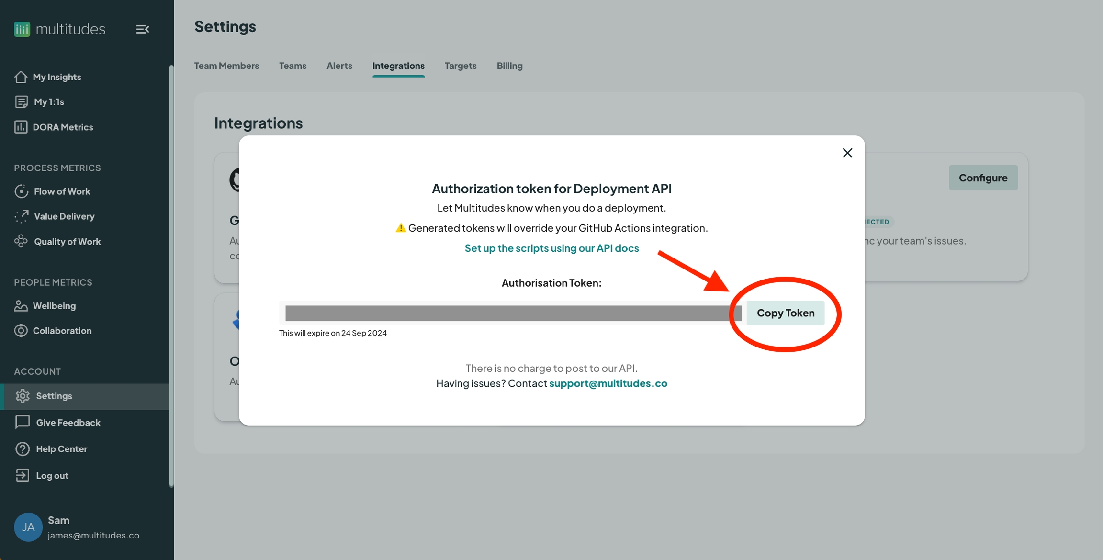The image size is (1103, 560).
Task: Open DORA Metrics chart icon
Action: 21,127
